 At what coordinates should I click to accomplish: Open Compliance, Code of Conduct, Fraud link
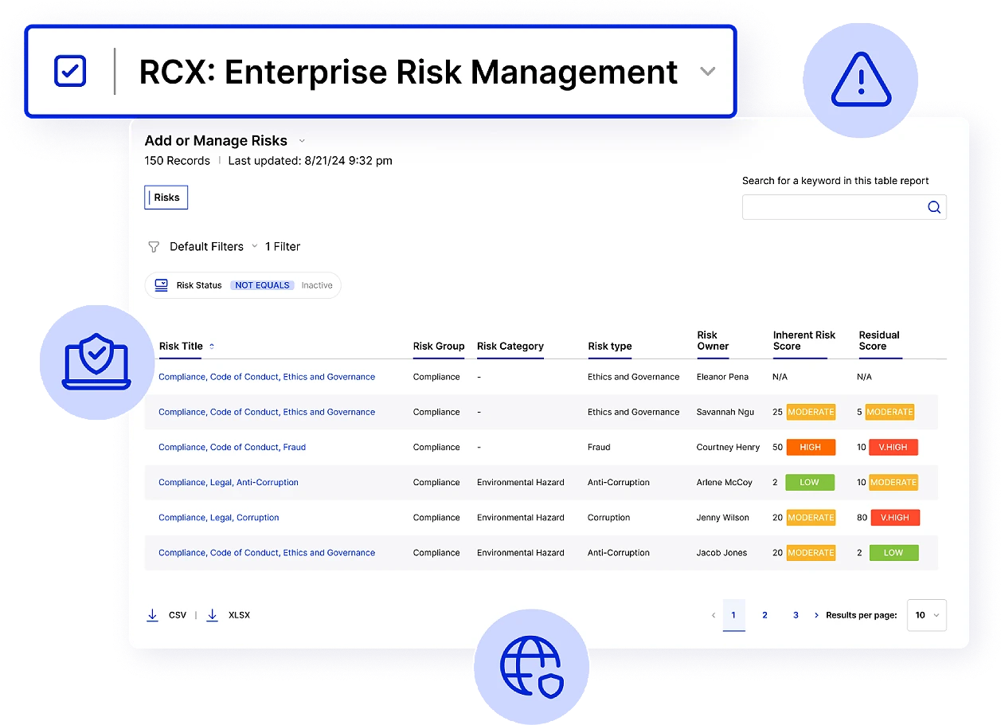pyautogui.click(x=232, y=447)
